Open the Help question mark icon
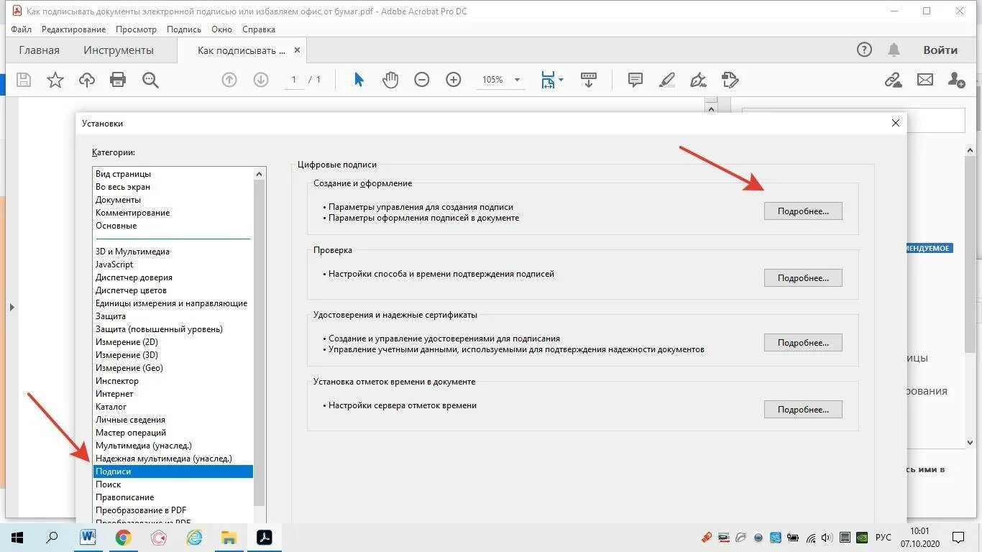This screenshot has height=552, width=982. tap(864, 50)
